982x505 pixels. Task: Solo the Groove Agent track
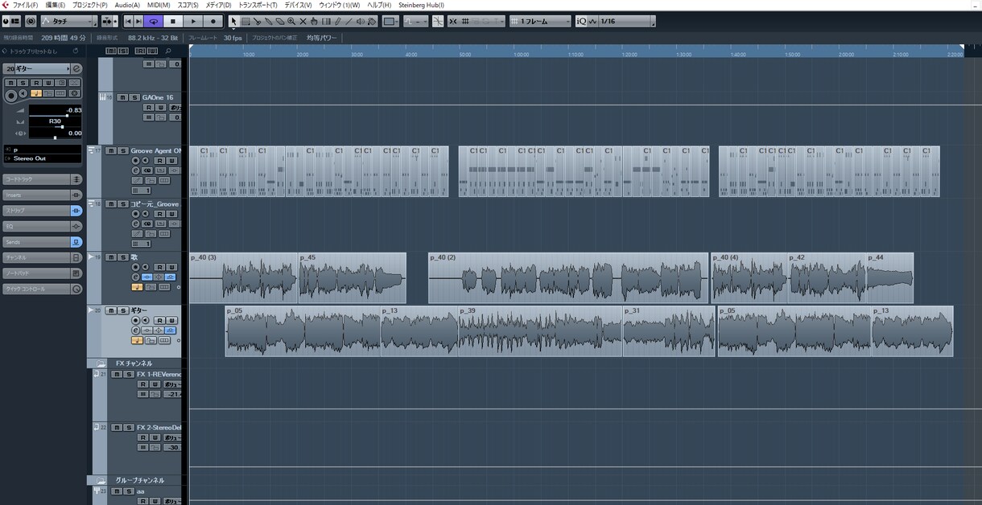coord(123,150)
